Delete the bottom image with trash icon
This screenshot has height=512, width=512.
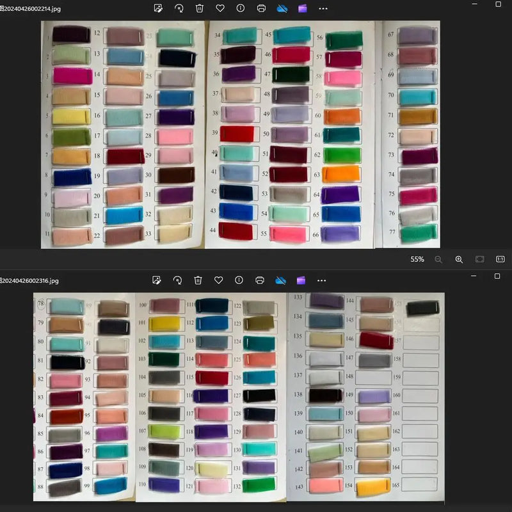point(198,280)
